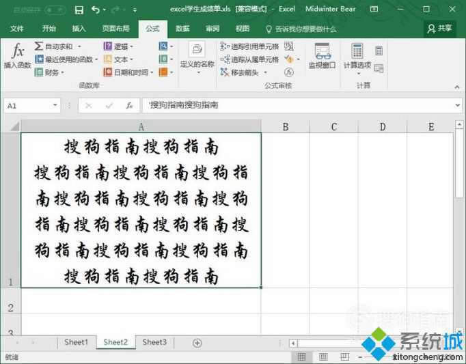Screen dimensions: 466x364
Task: Click the Ribbon Display Options icon
Action: 374,9
